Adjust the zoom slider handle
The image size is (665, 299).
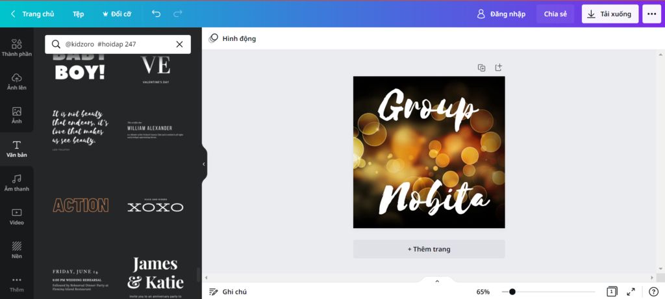512,292
